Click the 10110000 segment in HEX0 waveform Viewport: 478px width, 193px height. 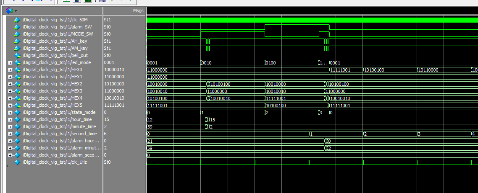(x=428, y=69)
